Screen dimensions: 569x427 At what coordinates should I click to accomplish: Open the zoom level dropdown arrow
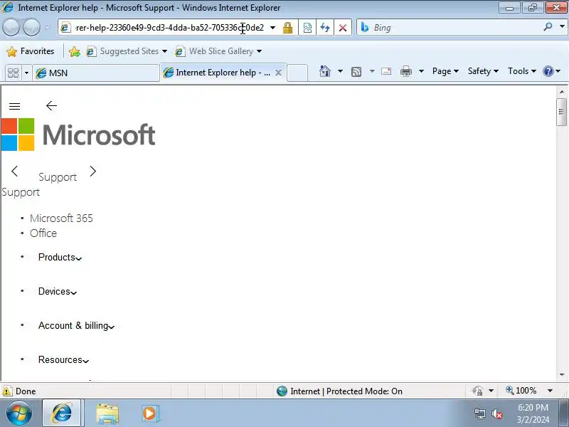pyautogui.click(x=550, y=391)
